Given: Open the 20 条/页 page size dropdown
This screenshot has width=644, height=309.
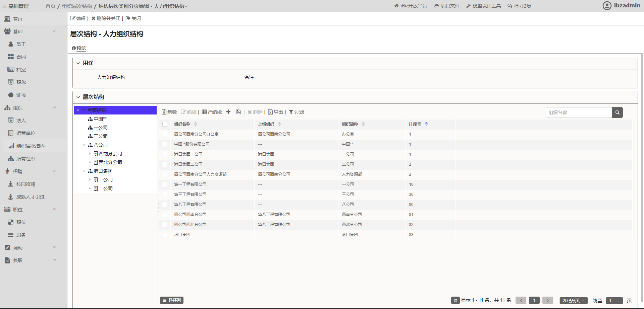Looking at the screenshot, I should pos(574,300).
